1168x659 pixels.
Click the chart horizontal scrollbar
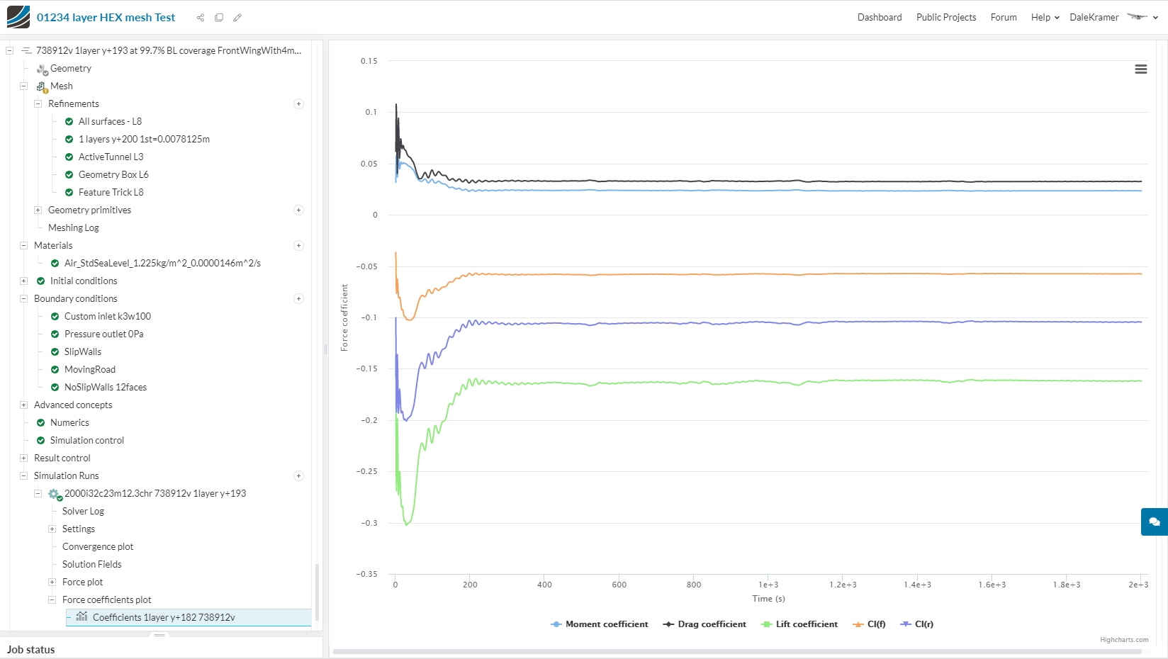coord(737,651)
